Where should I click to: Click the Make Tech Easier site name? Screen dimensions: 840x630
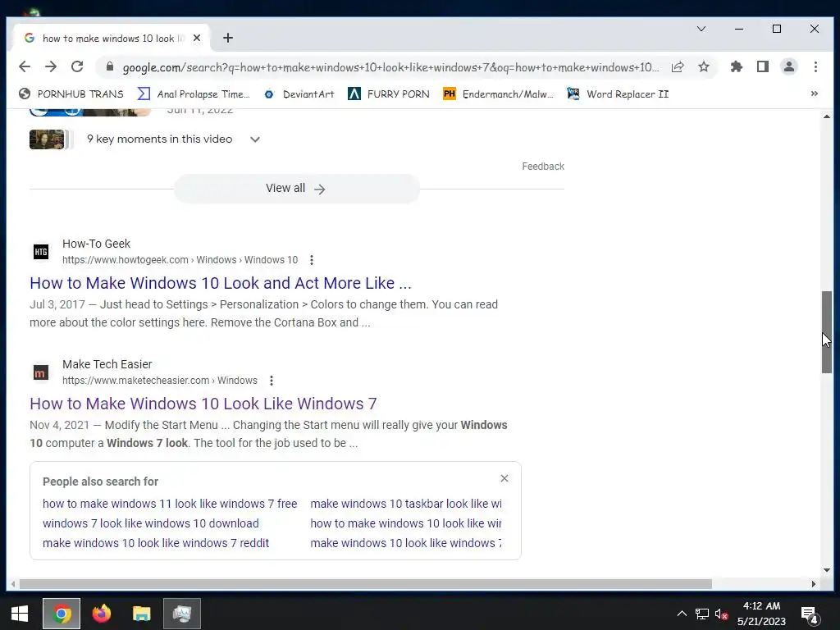[107, 364]
